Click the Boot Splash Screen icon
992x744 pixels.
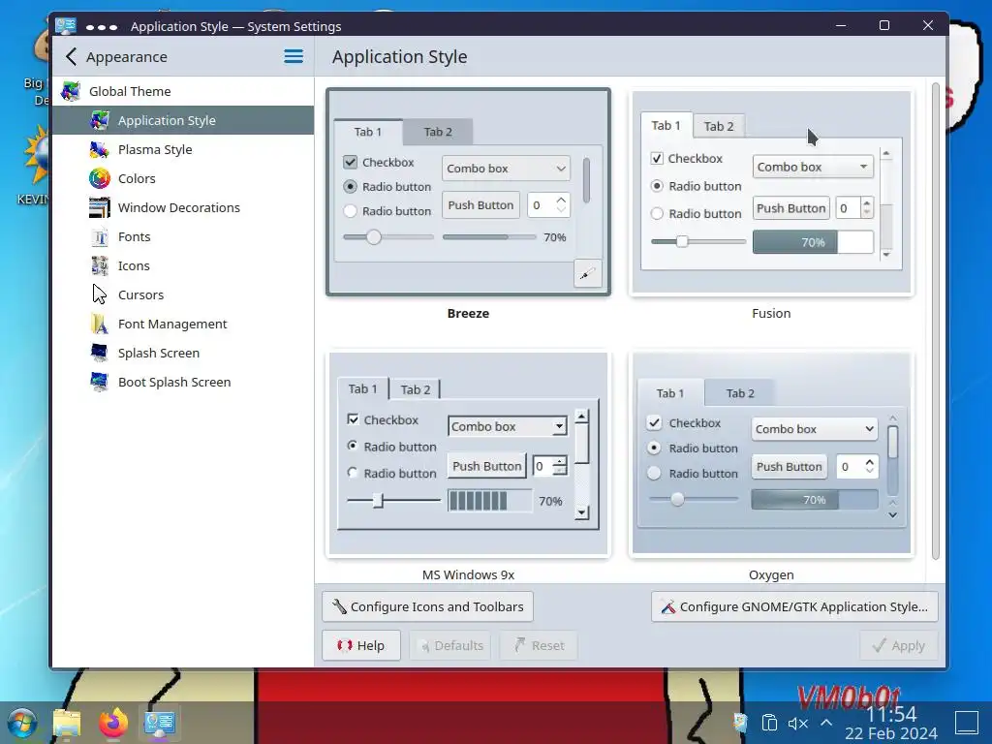100,382
